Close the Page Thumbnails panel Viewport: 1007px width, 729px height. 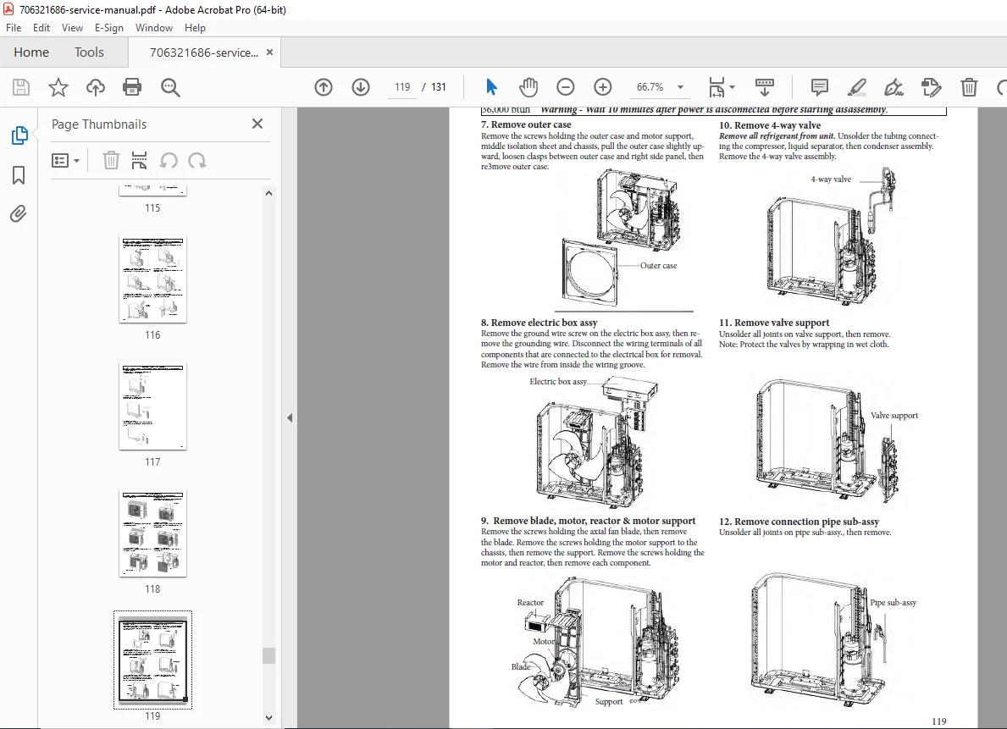(x=257, y=124)
